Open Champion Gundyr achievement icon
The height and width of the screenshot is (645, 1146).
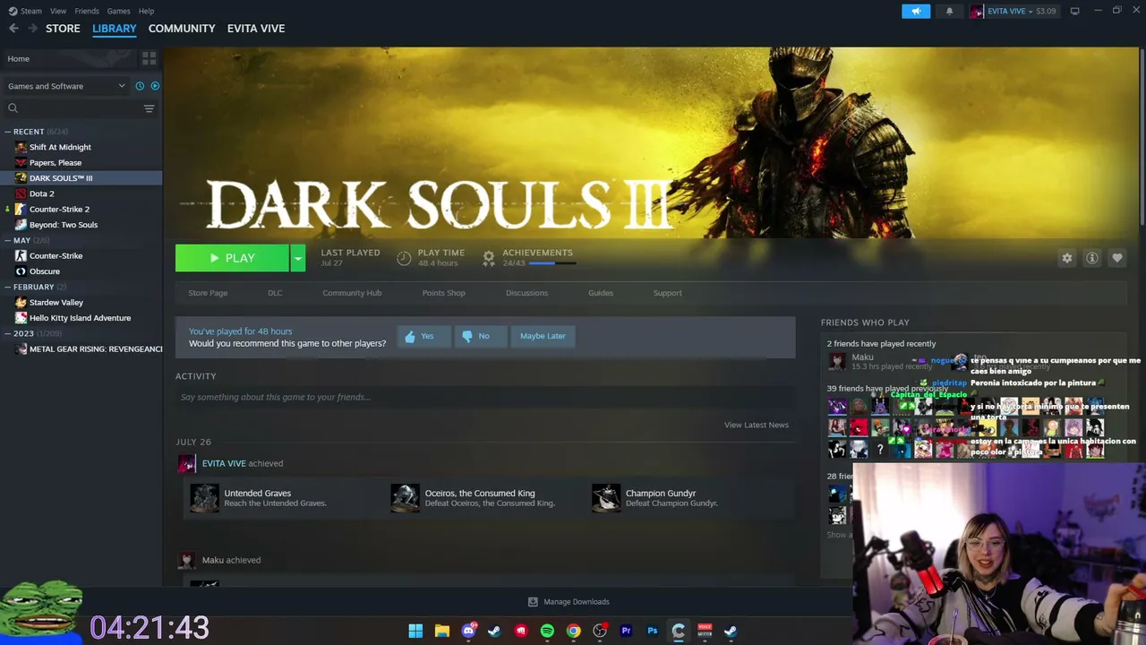(606, 498)
